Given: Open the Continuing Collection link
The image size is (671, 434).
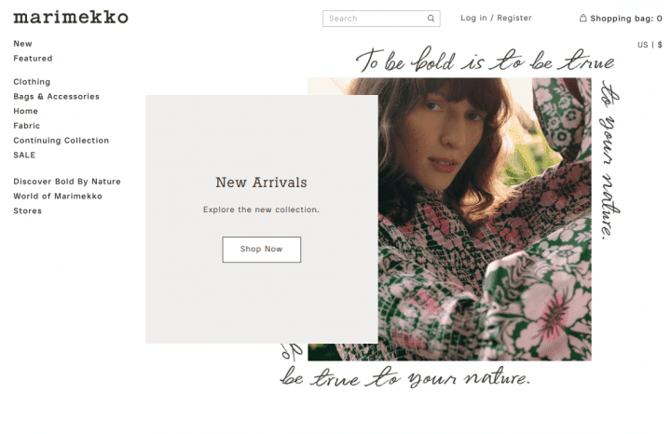Looking at the screenshot, I should [62, 141].
